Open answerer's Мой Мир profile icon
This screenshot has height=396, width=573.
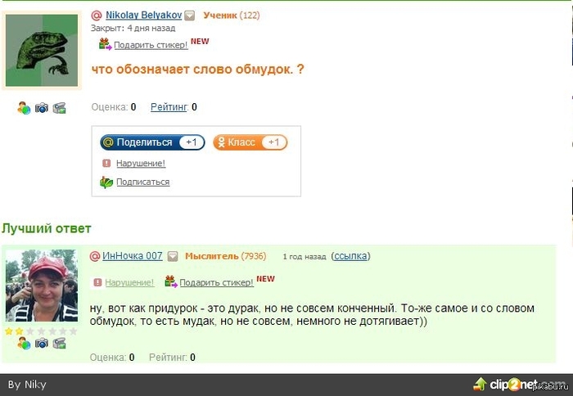24,344
